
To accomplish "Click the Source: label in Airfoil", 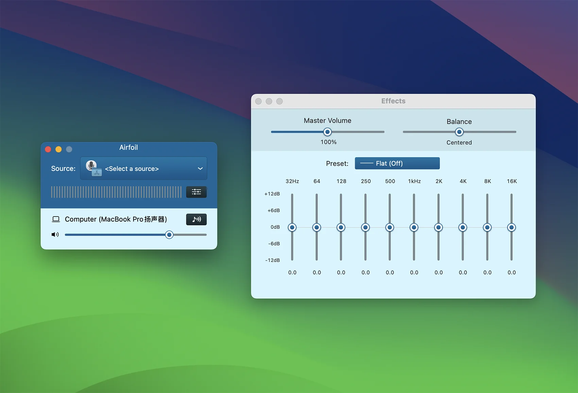I will point(63,169).
